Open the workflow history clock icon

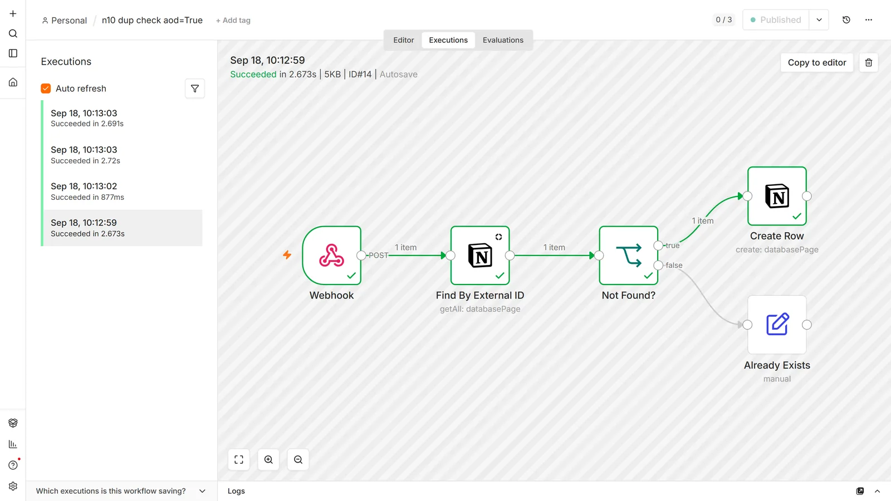846,20
